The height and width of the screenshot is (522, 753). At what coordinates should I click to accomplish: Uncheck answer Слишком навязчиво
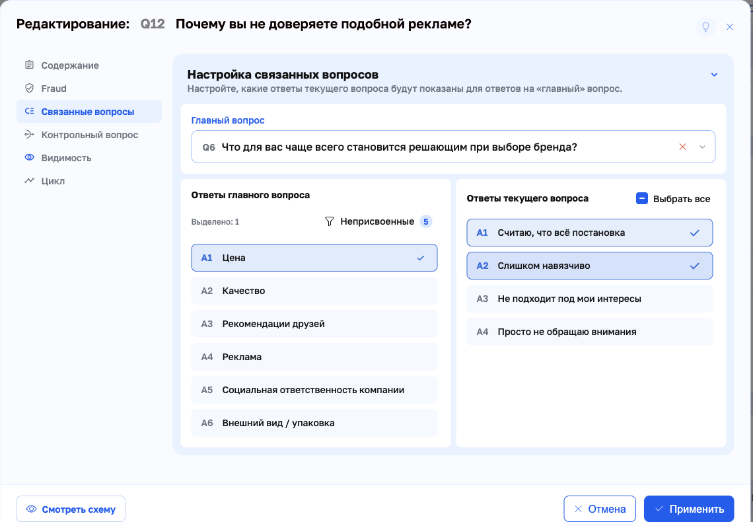[590, 266]
